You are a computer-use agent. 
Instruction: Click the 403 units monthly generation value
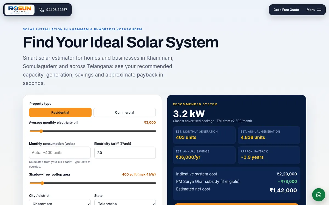tap(186, 137)
